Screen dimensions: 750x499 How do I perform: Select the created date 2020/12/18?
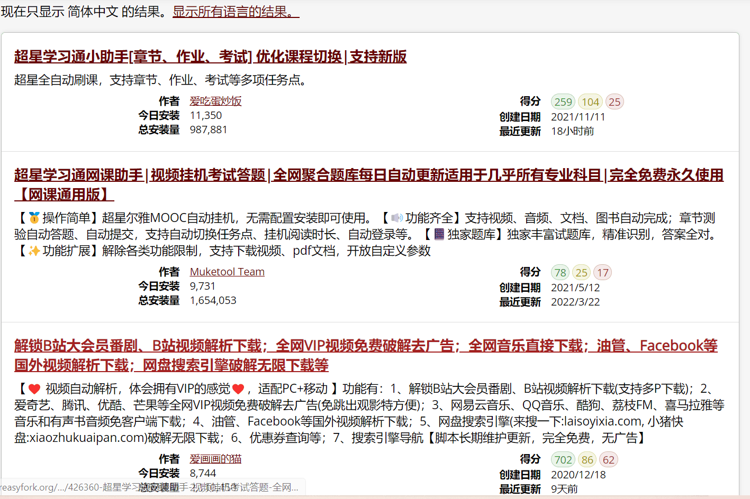pos(579,475)
